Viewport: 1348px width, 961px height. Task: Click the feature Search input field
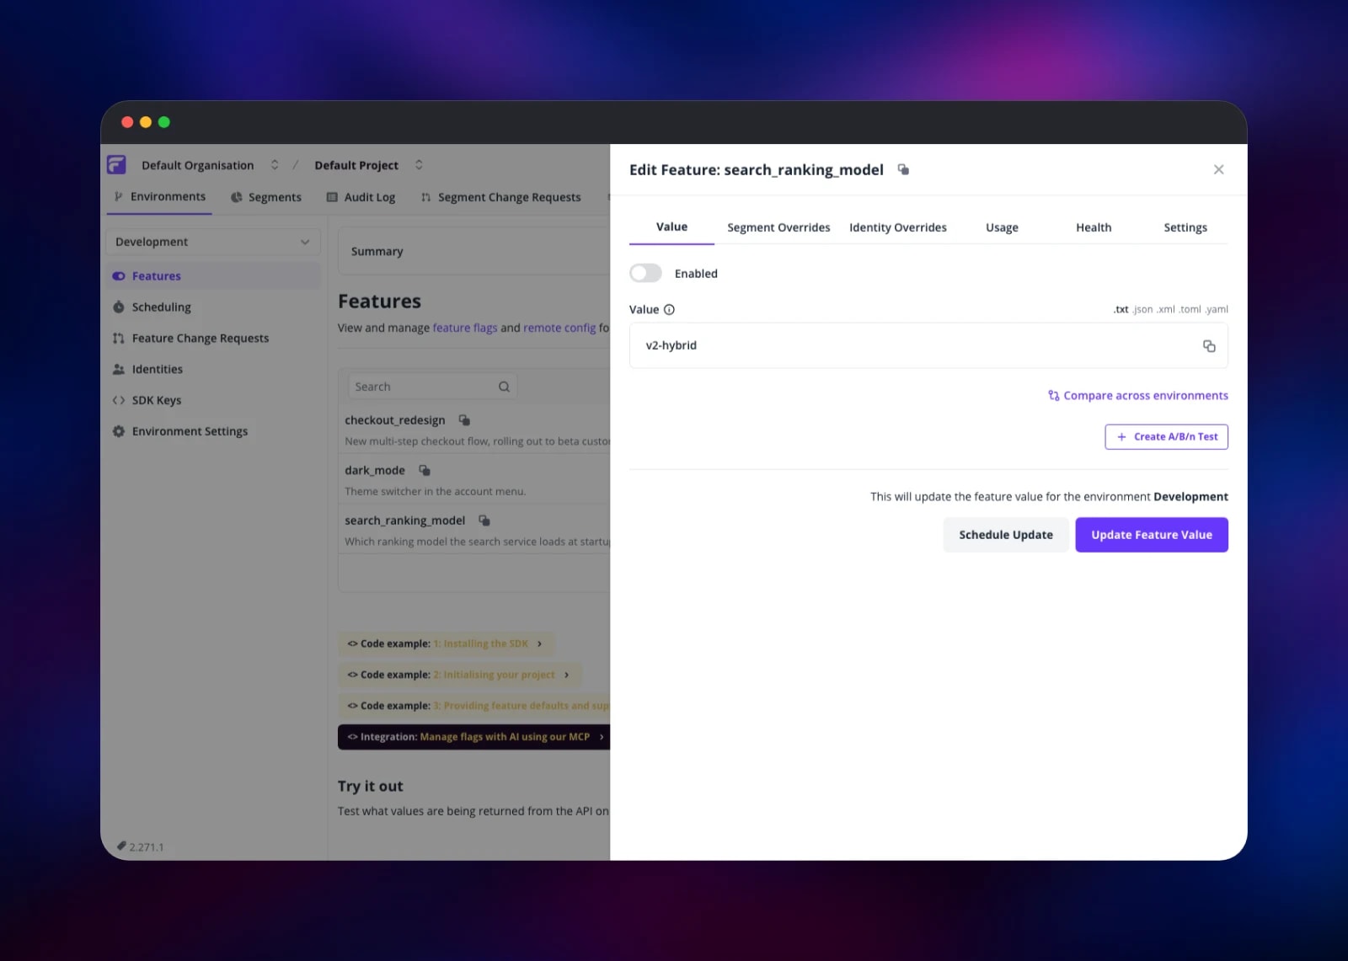(433, 387)
